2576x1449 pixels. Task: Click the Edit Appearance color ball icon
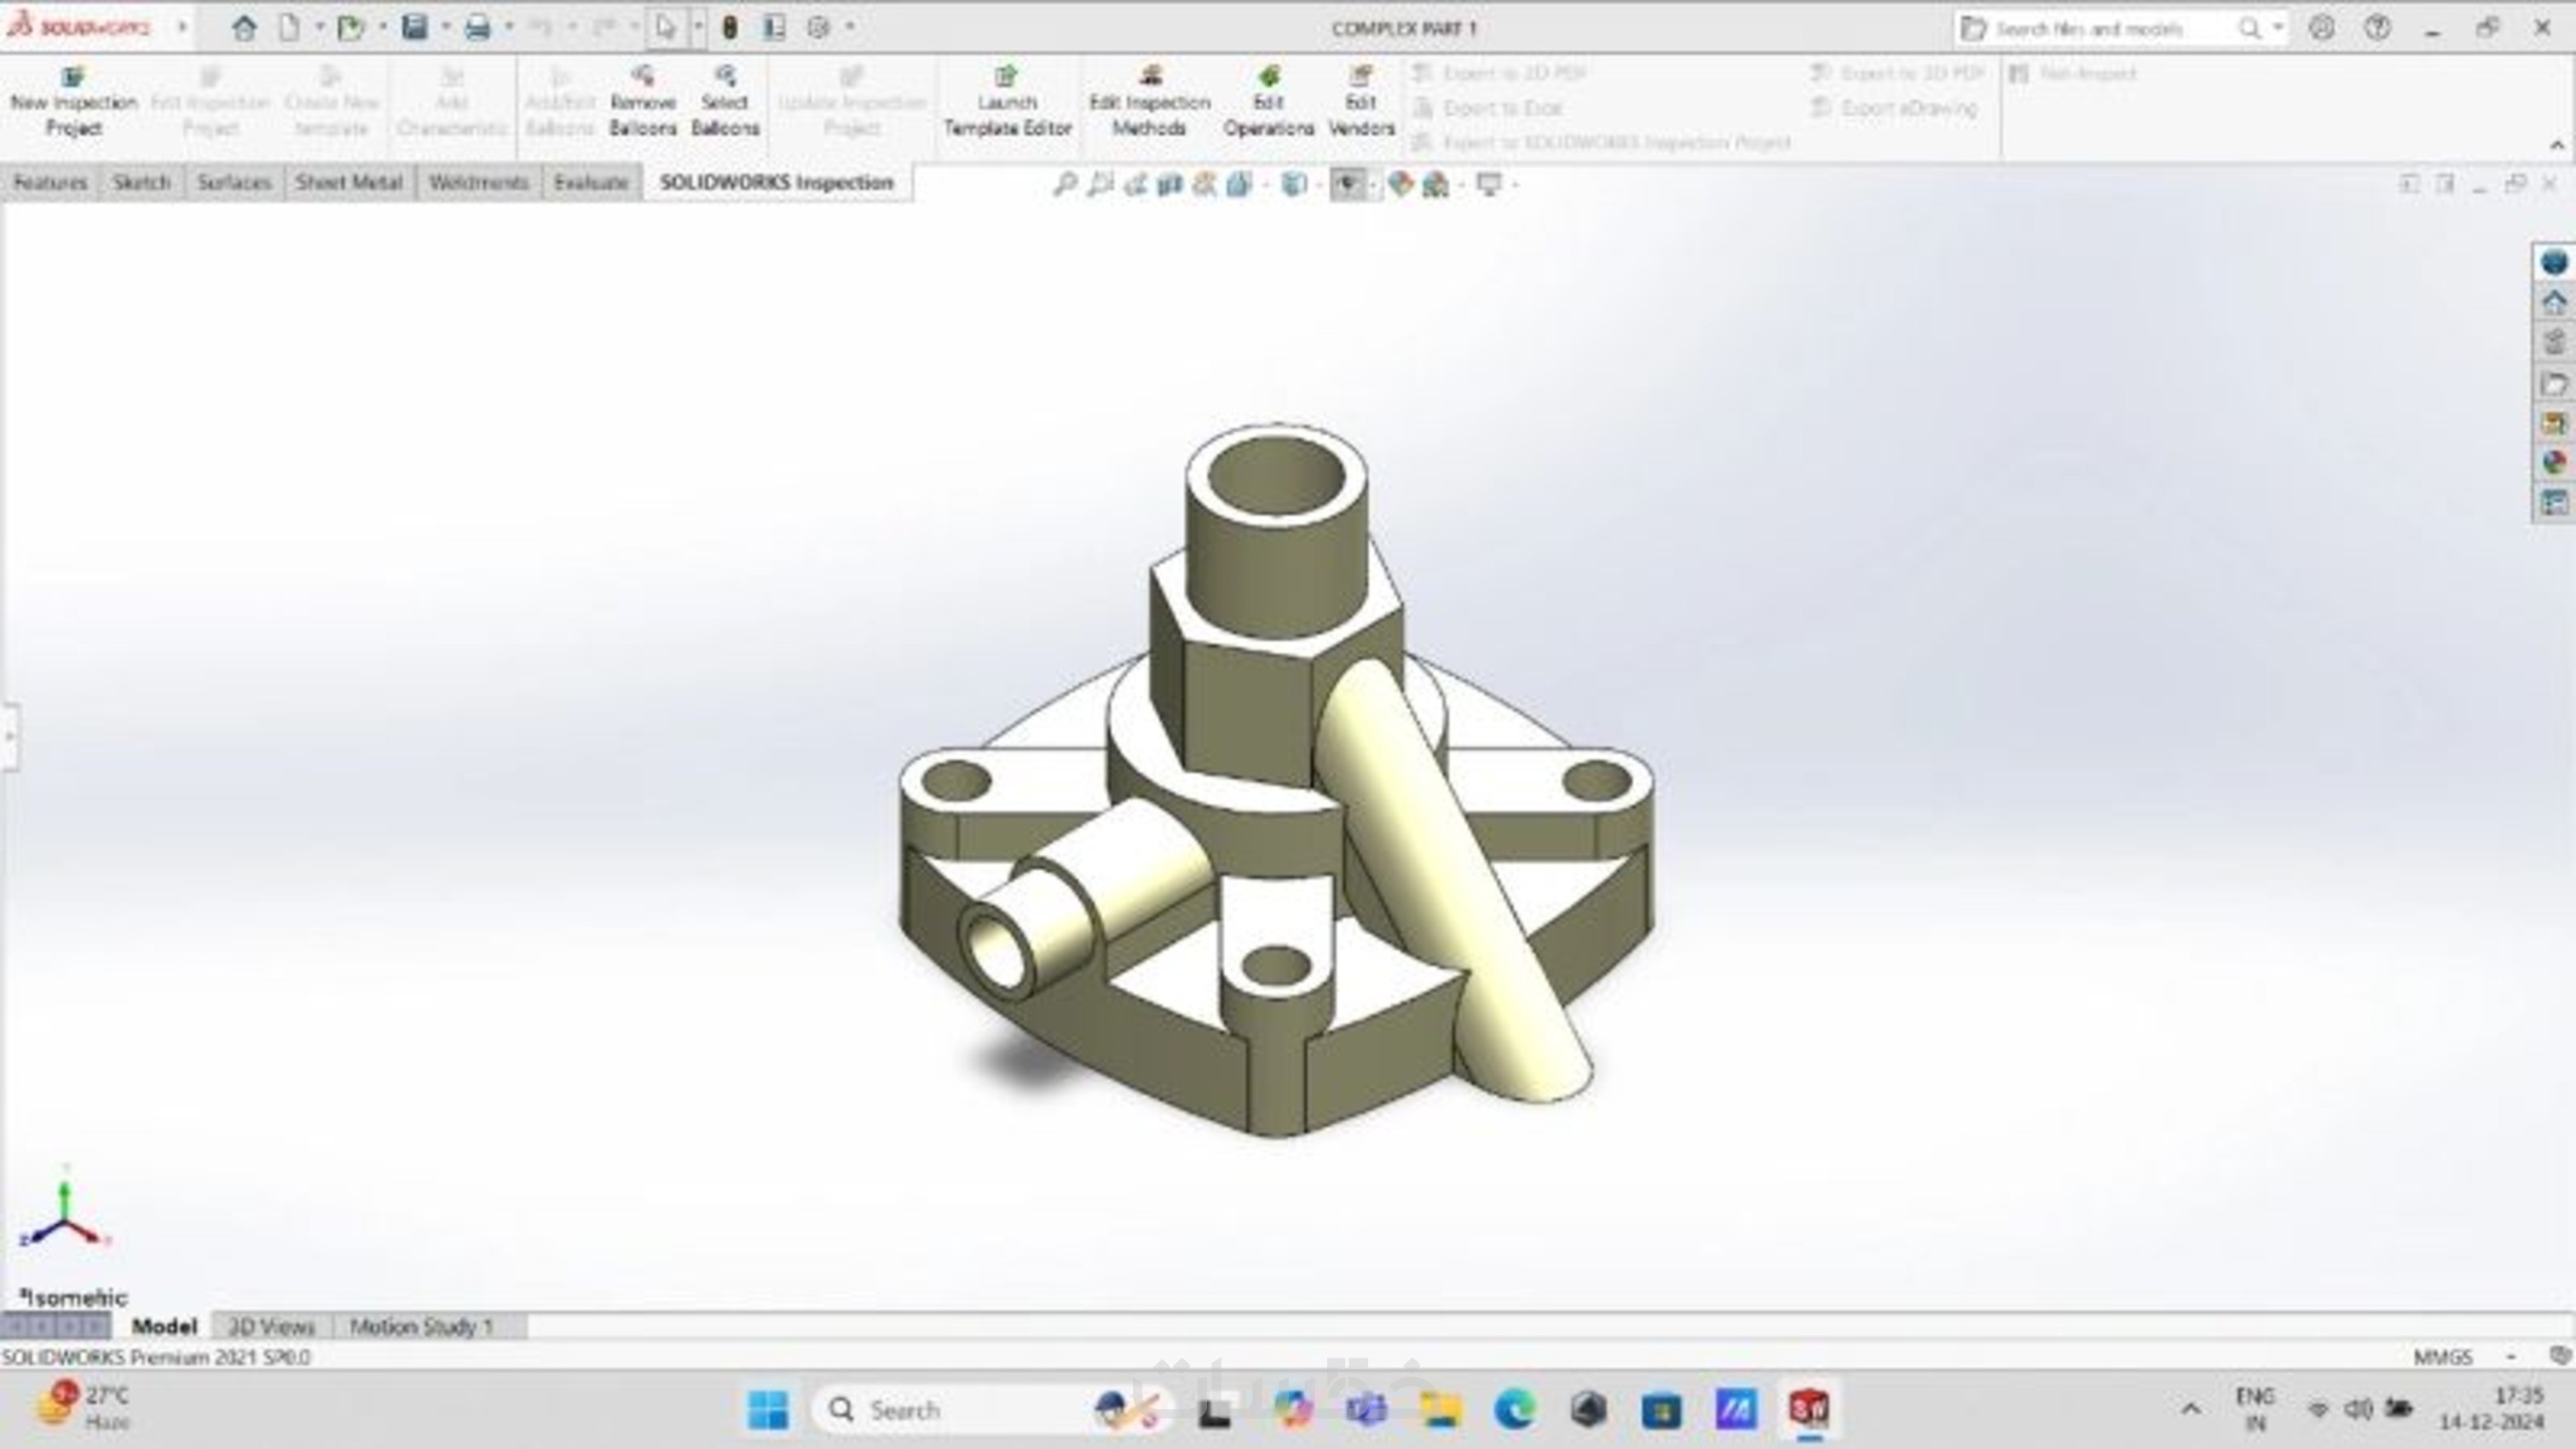tap(1400, 184)
